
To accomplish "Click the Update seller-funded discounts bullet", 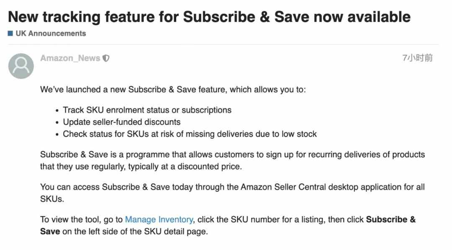I will pos(122,122).
